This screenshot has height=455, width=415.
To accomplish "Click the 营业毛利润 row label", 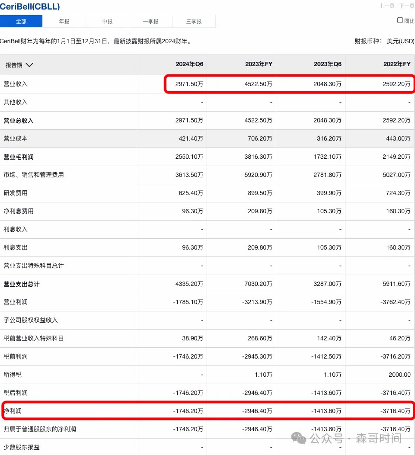I will 19,157.
